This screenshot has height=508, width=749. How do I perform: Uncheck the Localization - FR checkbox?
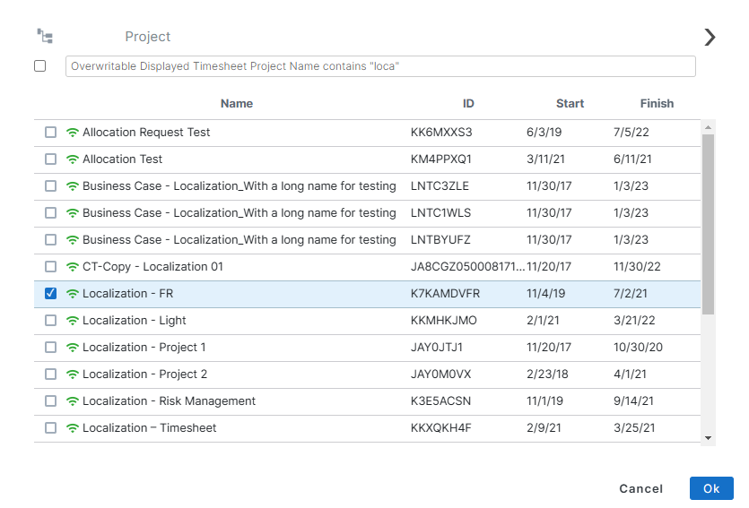point(51,294)
